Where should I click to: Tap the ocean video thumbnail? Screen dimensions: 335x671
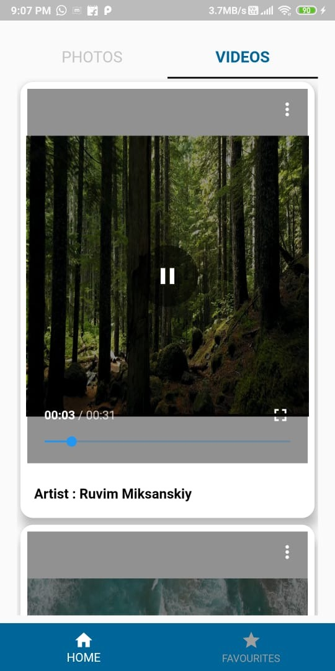coord(167,596)
